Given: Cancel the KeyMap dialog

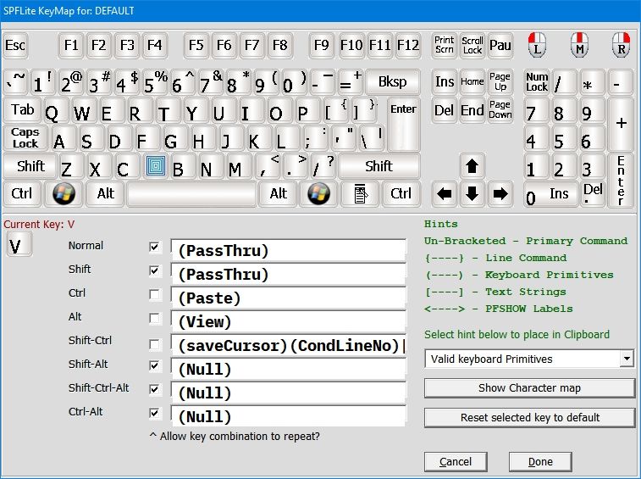Looking at the screenshot, I should [456, 462].
